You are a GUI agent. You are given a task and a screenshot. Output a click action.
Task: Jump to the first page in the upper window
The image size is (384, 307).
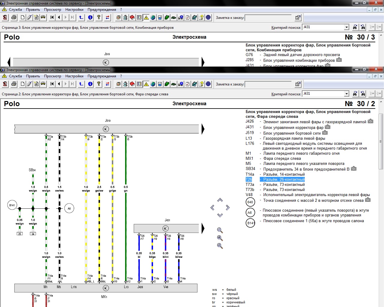pyautogui.click(x=52, y=18)
